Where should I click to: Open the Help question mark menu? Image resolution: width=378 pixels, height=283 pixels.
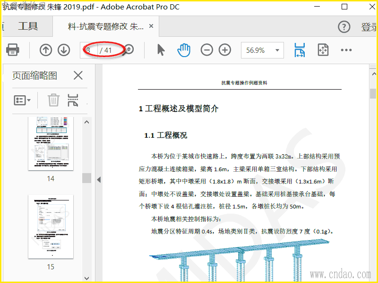pos(344,27)
